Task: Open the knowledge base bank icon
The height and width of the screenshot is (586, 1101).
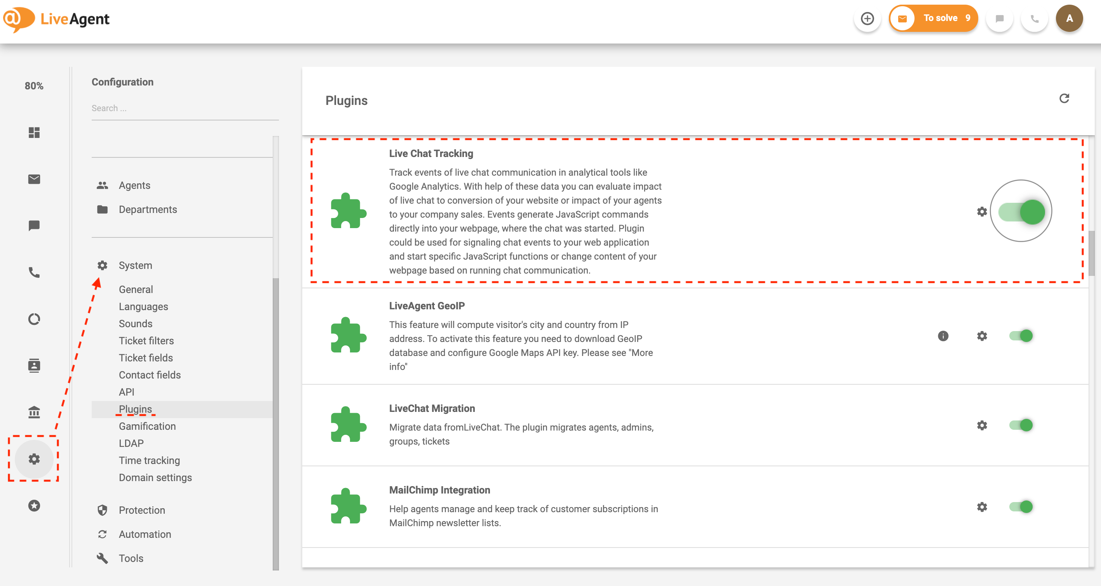Action: pyautogui.click(x=34, y=412)
